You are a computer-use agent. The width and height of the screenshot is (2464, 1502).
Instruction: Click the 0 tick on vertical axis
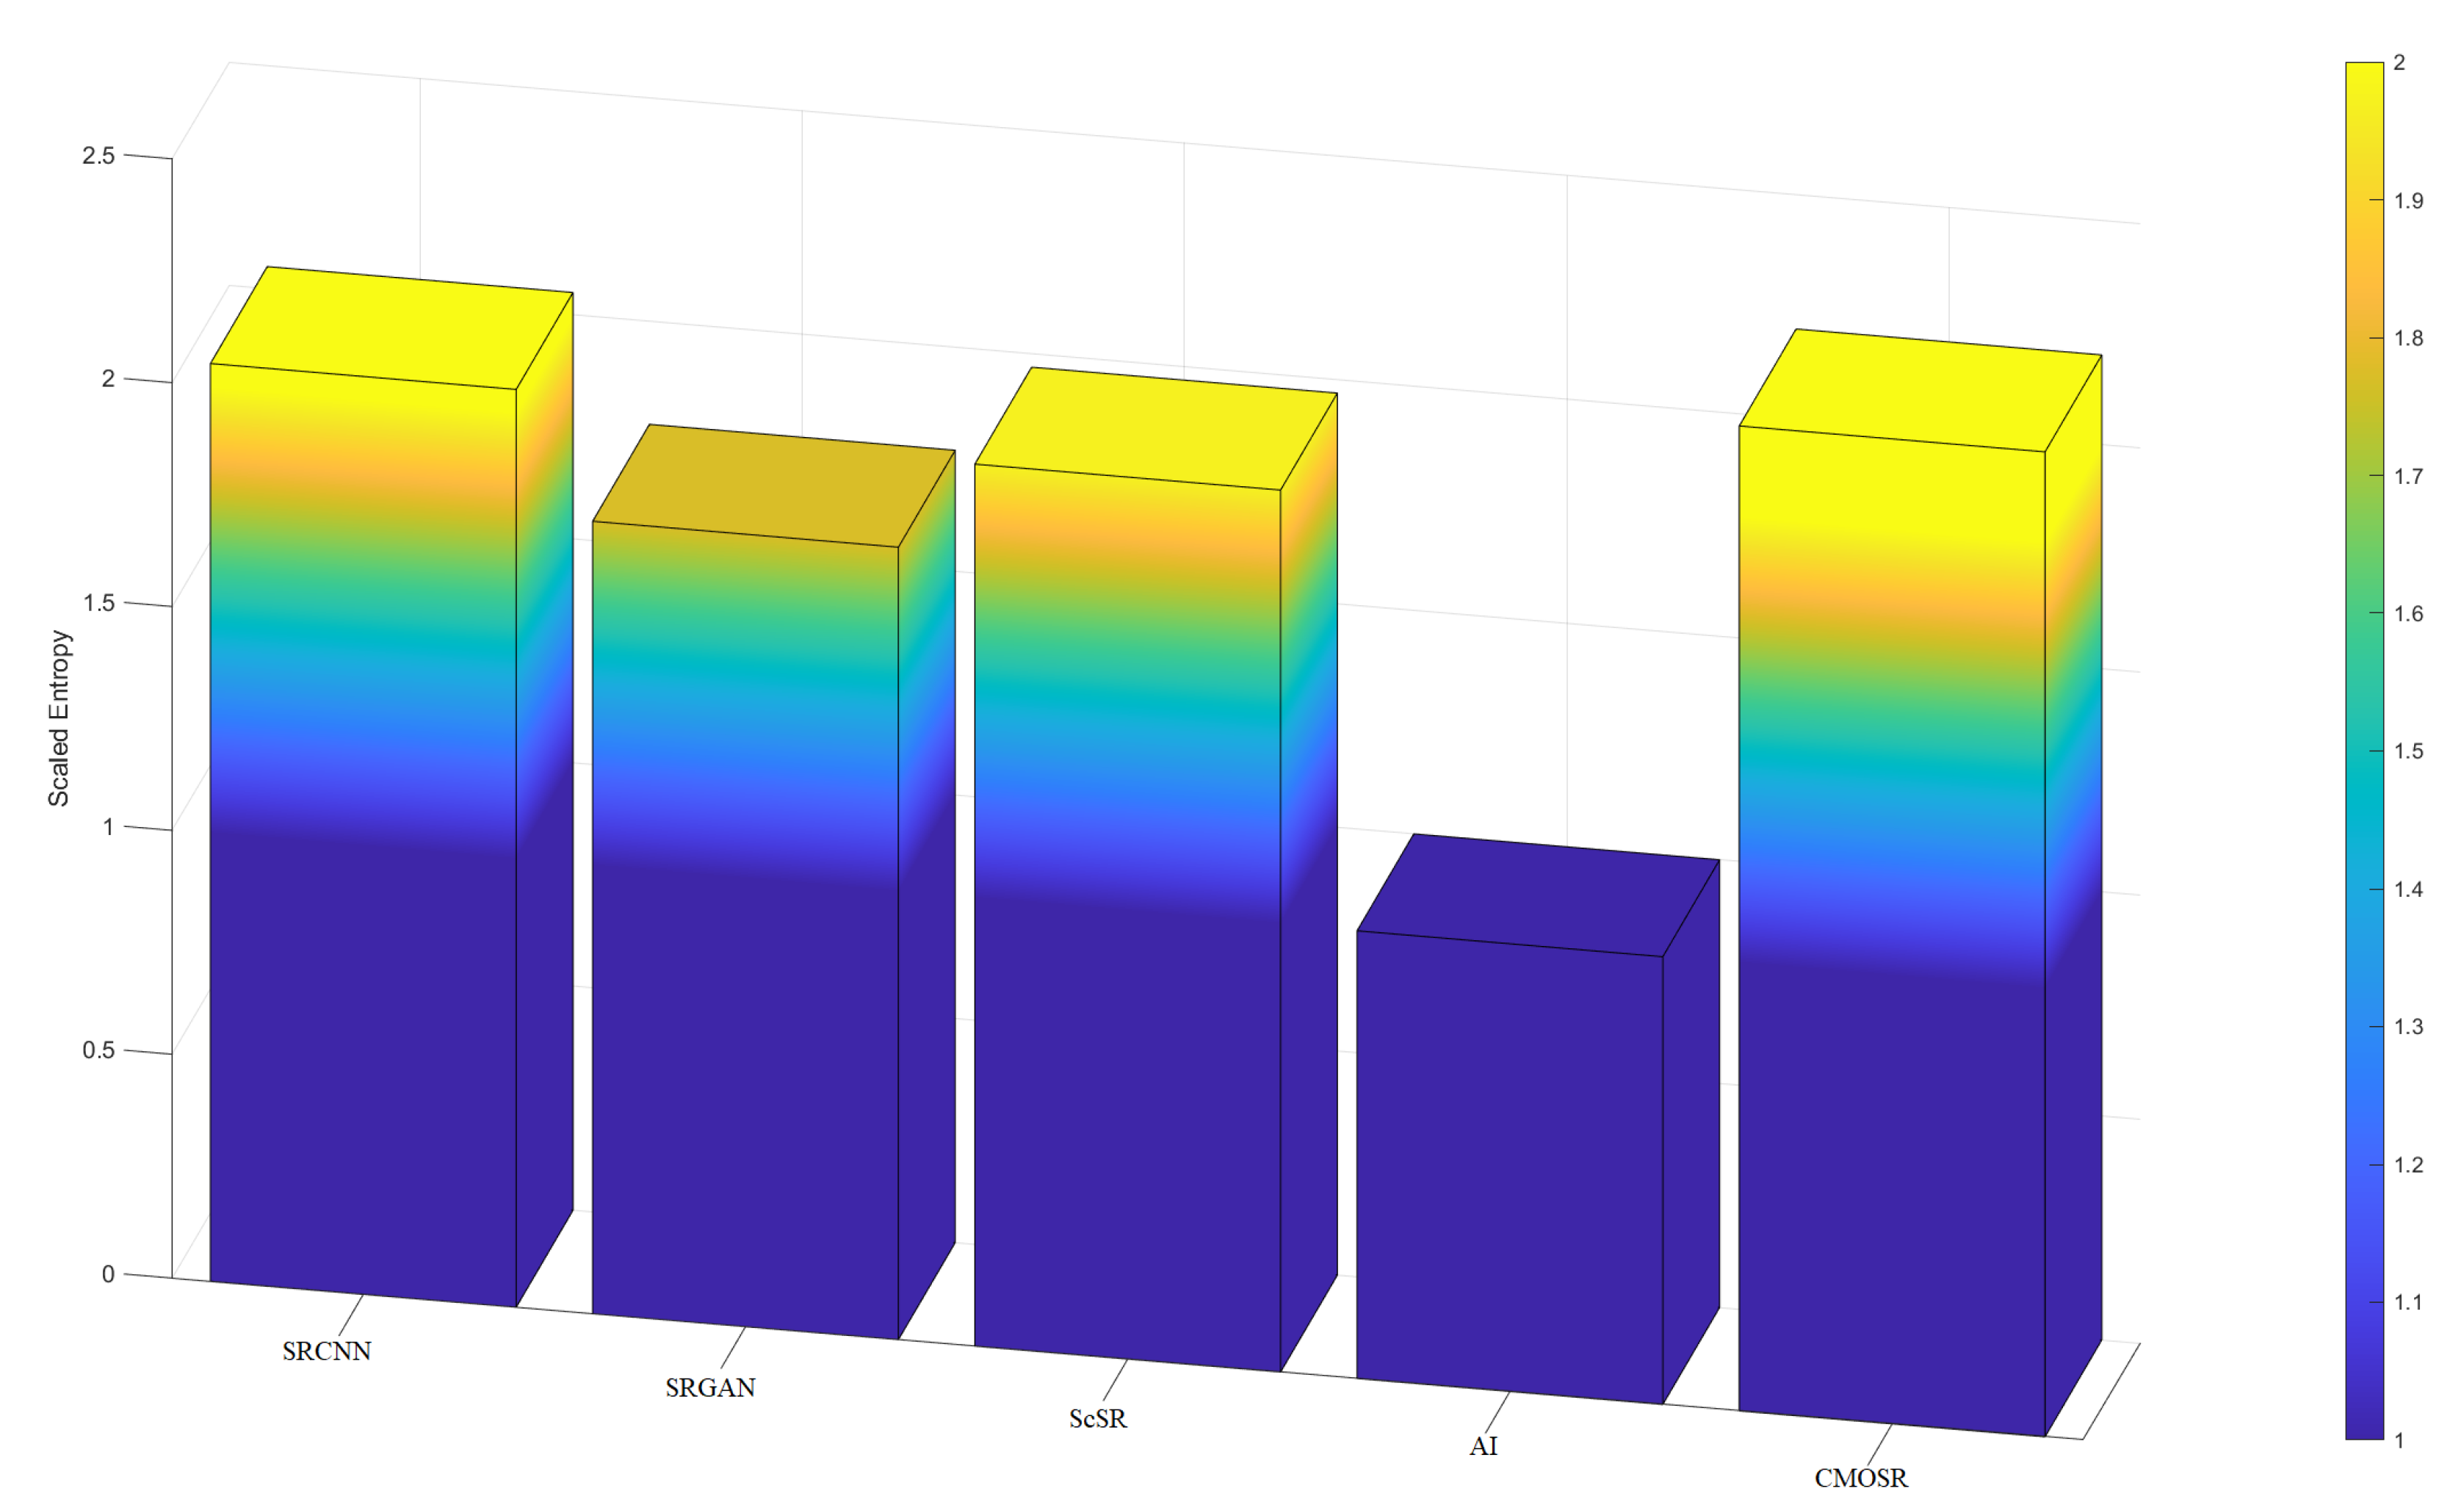click(108, 1275)
